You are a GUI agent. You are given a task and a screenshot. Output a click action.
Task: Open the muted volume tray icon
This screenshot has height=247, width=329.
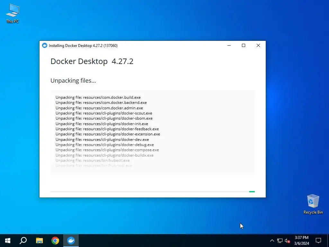coord(287,241)
